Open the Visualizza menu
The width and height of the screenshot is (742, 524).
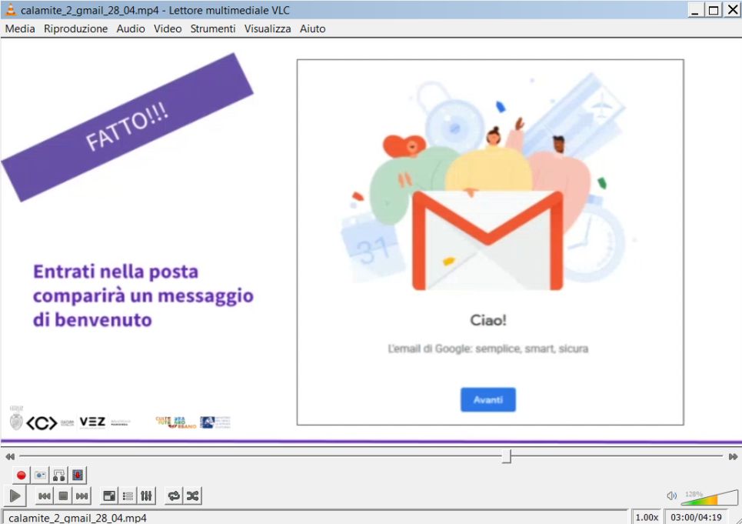(268, 29)
